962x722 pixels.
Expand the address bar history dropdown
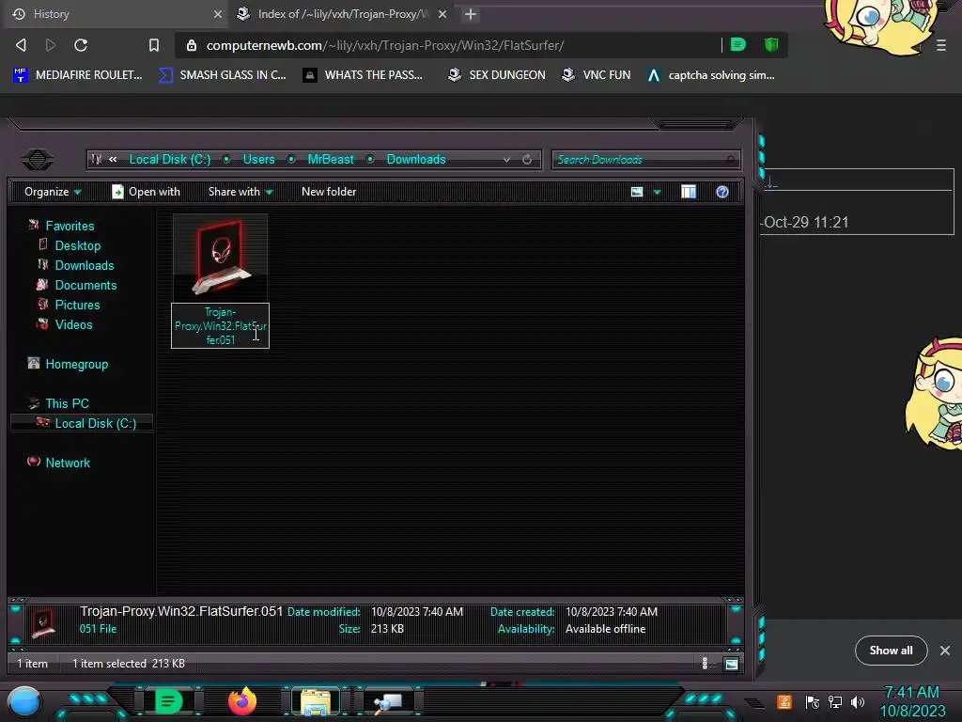tap(506, 159)
